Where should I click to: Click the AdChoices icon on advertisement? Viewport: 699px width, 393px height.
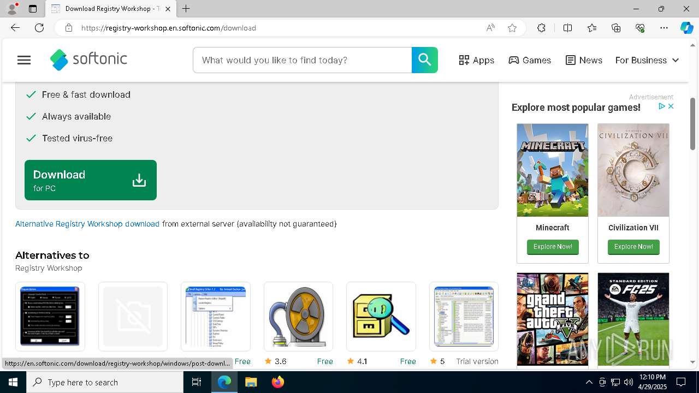661,106
